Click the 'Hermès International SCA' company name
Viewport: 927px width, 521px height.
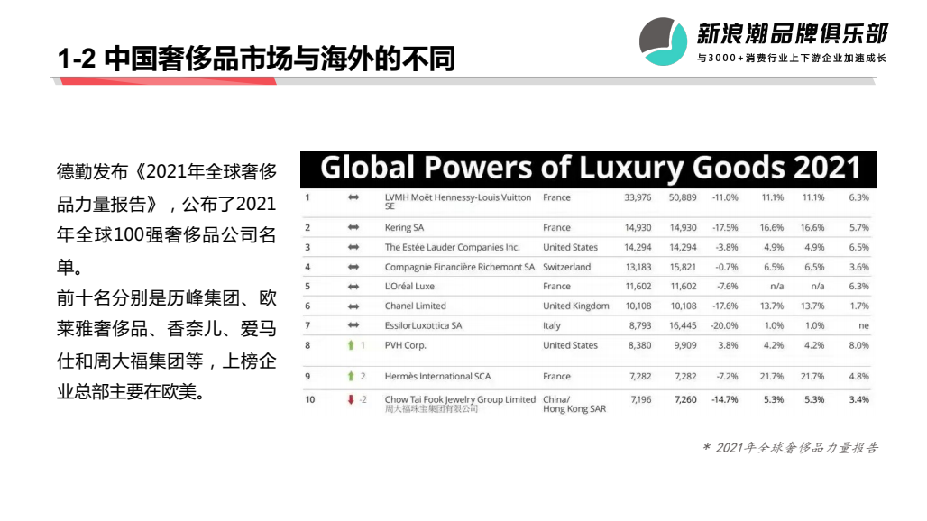(438, 377)
